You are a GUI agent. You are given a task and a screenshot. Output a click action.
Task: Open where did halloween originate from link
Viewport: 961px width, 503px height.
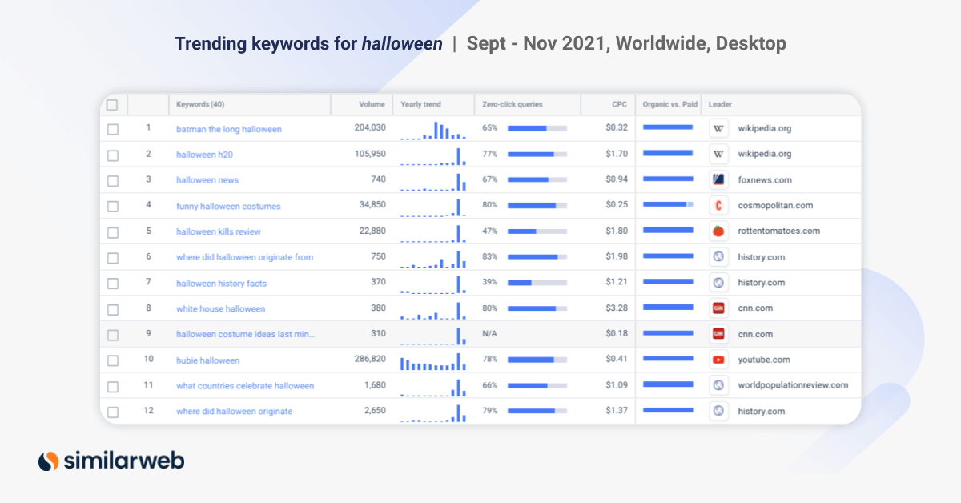[245, 257]
